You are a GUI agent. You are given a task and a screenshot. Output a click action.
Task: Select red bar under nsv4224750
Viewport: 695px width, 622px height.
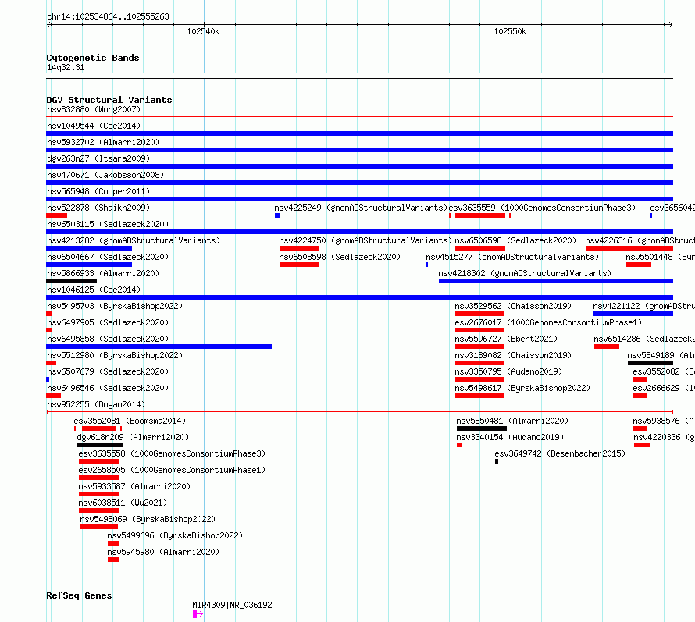299,248
